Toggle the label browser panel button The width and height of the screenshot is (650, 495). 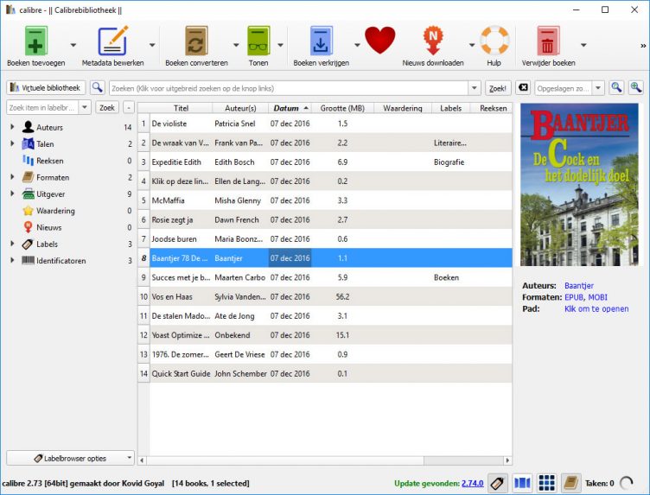tap(498, 483)
